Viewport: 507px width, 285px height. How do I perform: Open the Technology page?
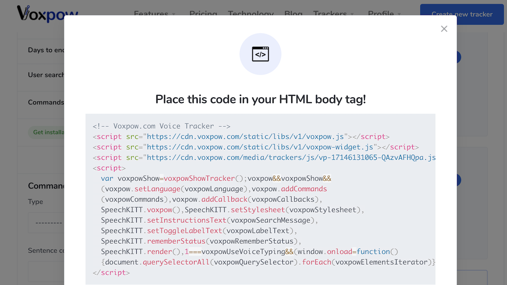(x=251, y=12)
